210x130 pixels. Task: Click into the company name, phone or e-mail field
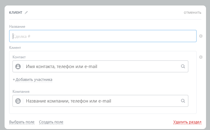click(x=101, y=101)
